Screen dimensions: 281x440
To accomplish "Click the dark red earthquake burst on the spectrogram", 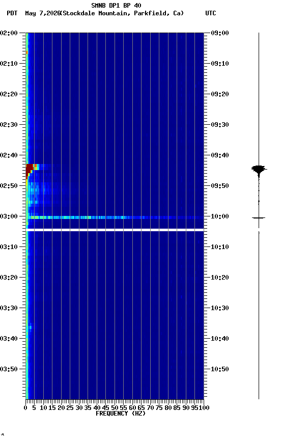I will click(30, 170).
